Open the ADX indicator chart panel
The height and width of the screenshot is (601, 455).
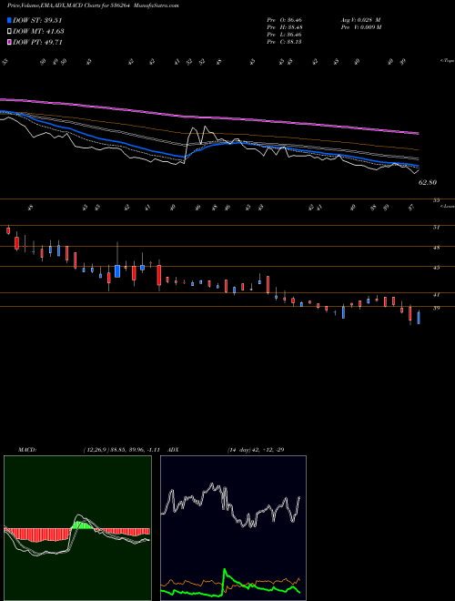pyautogui.click(x=233, y=528)
